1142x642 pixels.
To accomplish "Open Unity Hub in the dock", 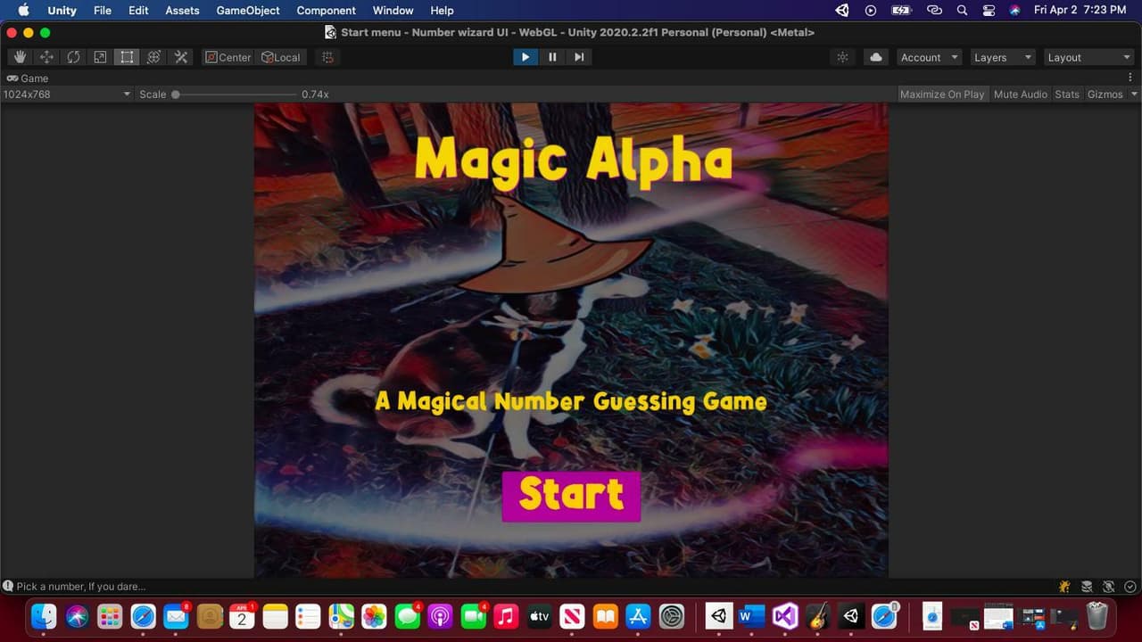I will pyautogui.click(x=719, y=616).
